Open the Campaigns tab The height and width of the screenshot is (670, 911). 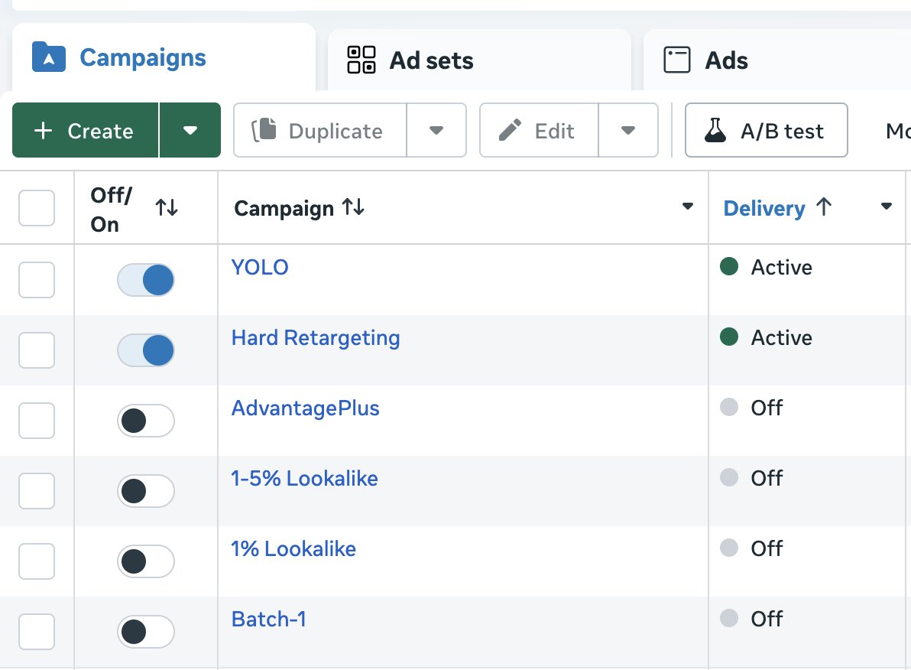(164, 57)
